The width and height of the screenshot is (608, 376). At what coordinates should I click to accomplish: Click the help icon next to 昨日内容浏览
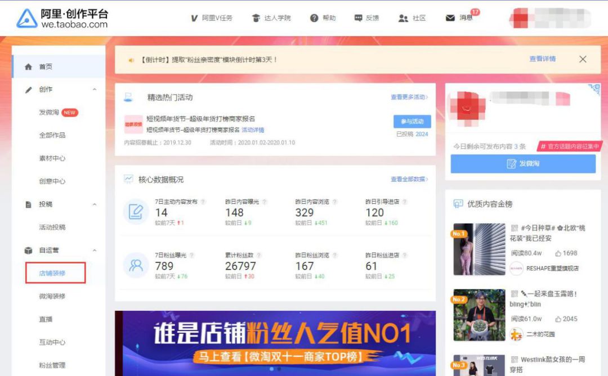[334, 202]
